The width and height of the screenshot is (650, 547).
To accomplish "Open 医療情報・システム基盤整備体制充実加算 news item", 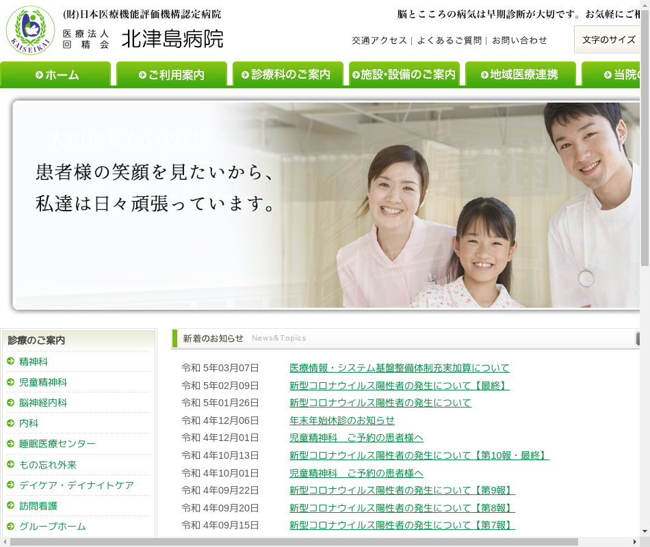I will 399,368.
